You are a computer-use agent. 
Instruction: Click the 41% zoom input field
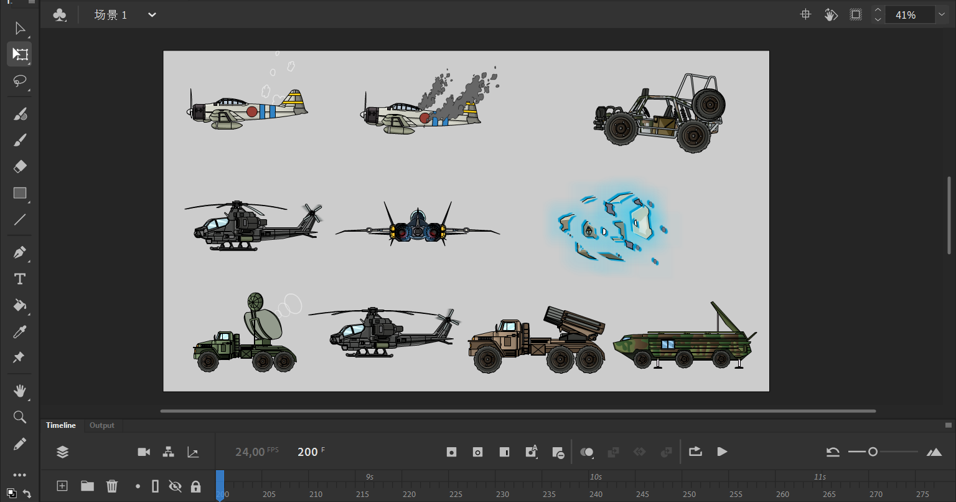(906, 15)
